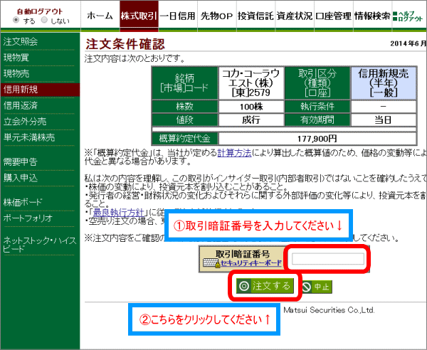This screenshot has height=350, width=427.
Task: Open 立会外分売 in the sidebar
Action: (25, 122)
